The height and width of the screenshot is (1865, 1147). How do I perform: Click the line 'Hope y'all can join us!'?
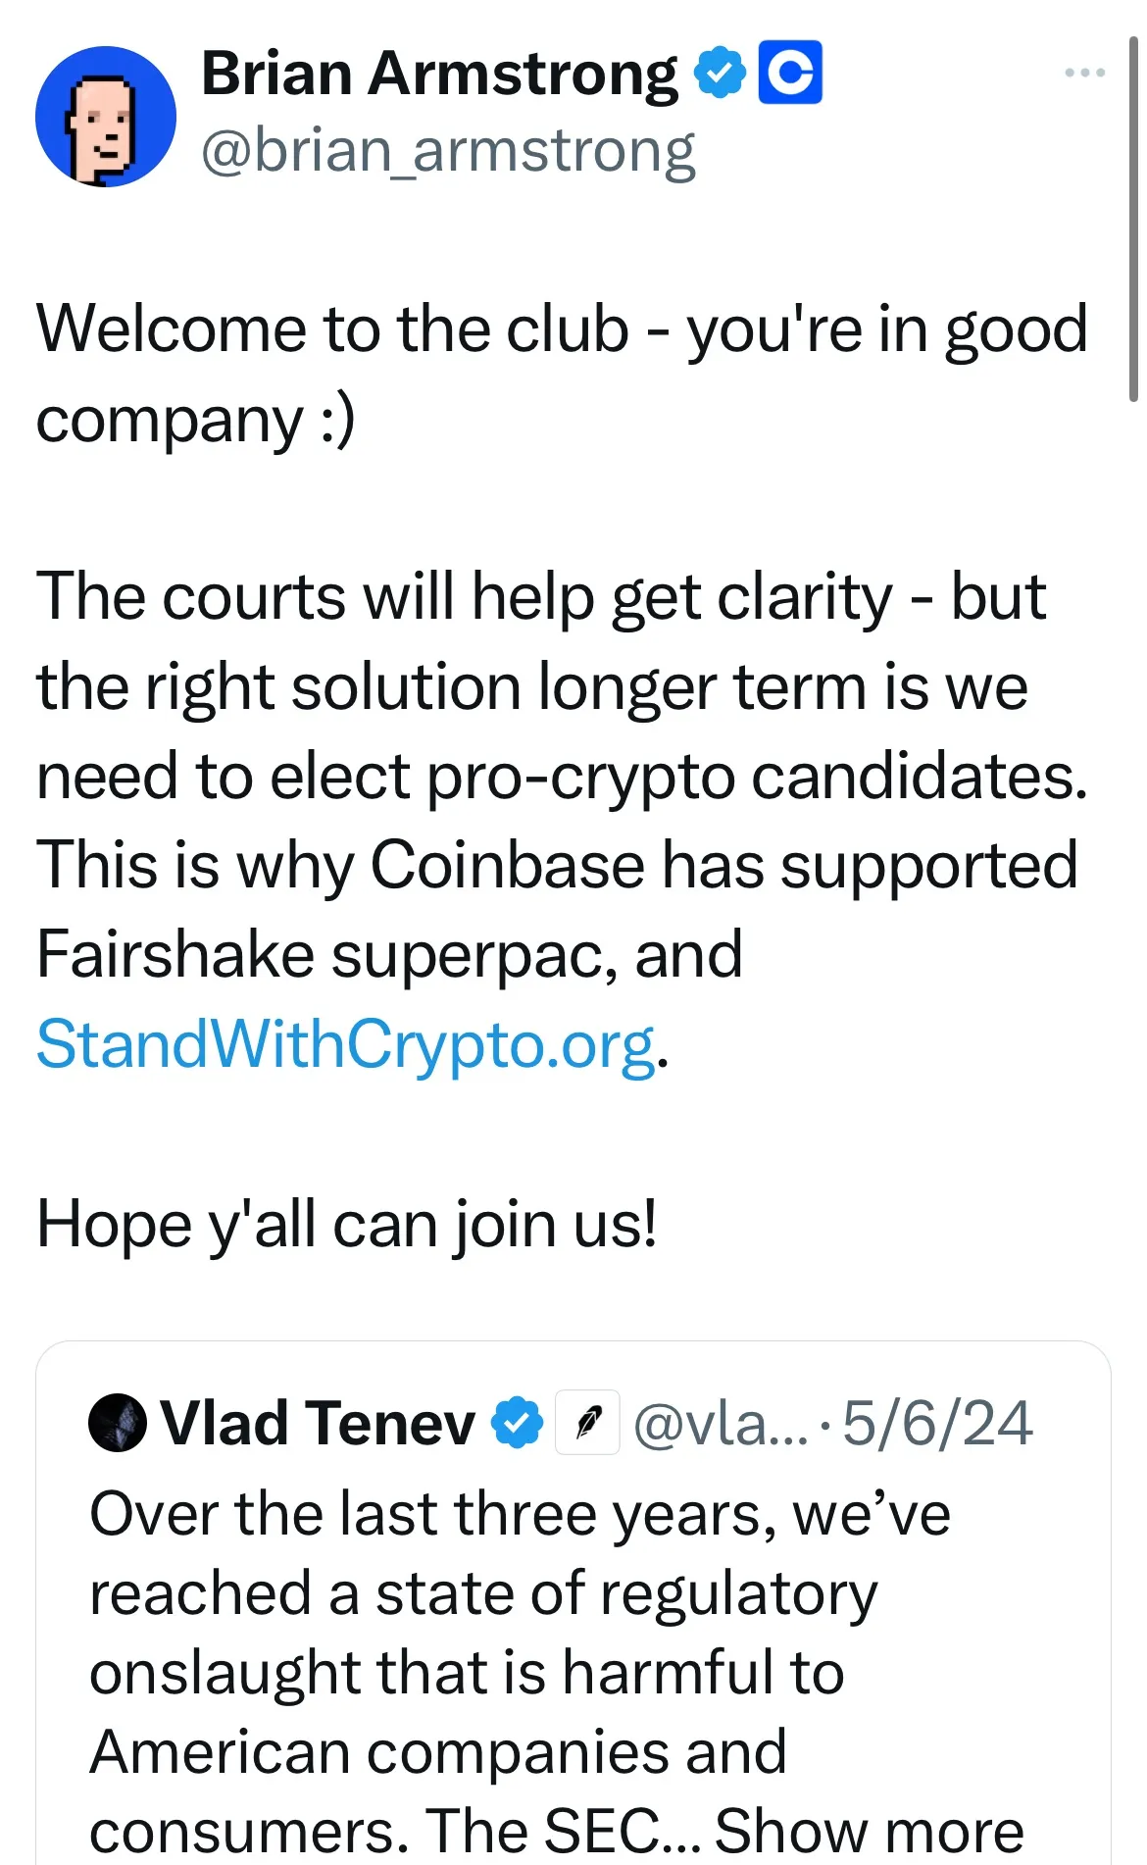348,1221
